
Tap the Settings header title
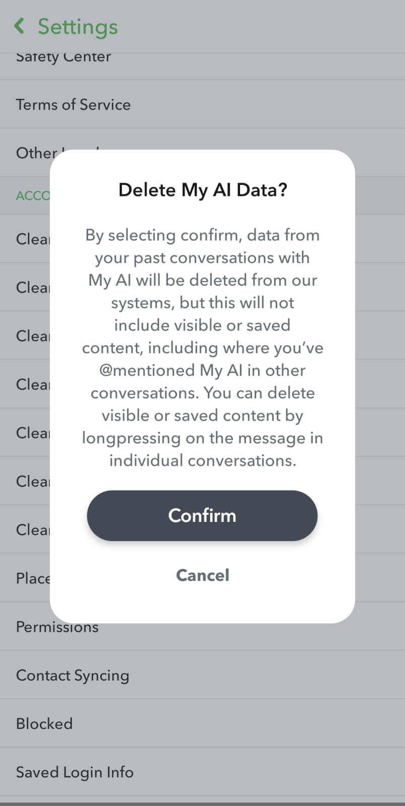coord(77,27)
